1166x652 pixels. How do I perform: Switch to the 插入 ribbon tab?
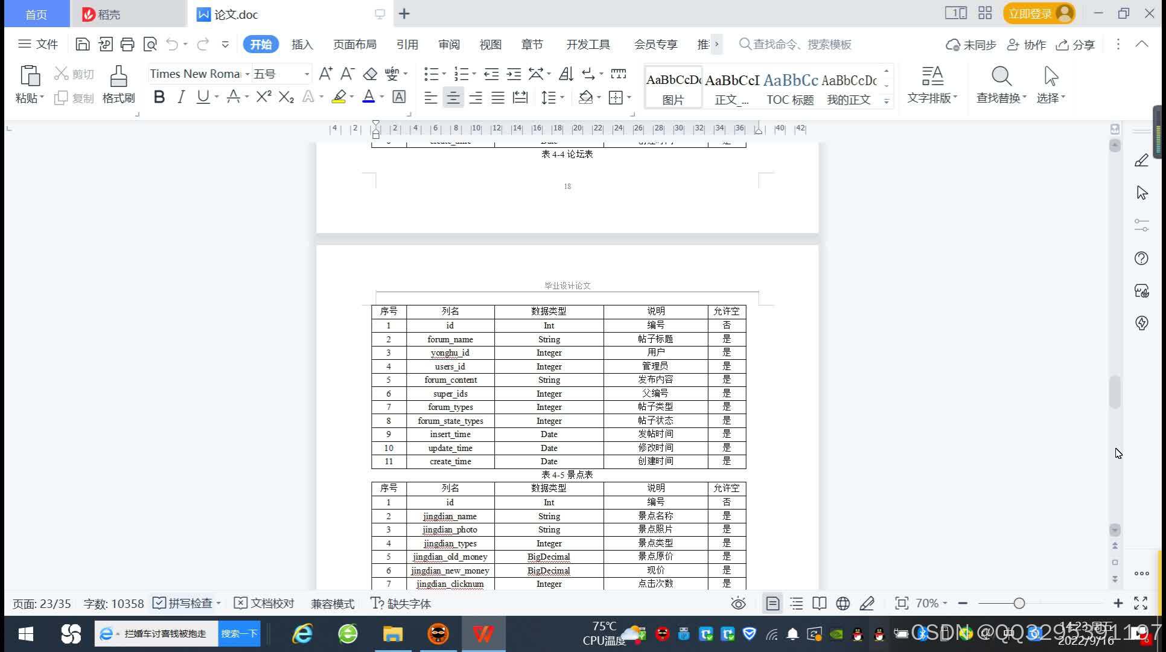pos(302,44)
